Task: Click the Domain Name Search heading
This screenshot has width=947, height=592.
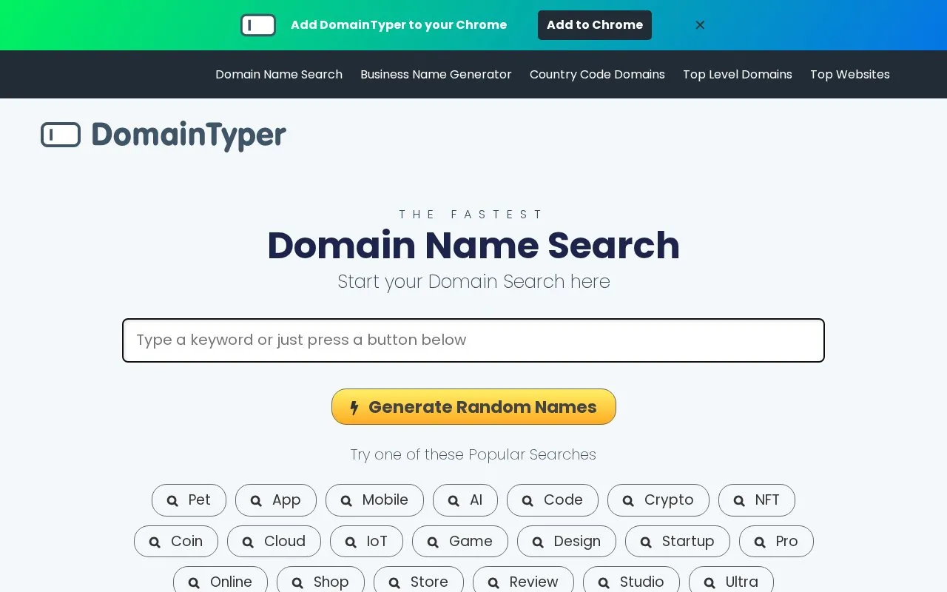Action: (x=473, y=246)
